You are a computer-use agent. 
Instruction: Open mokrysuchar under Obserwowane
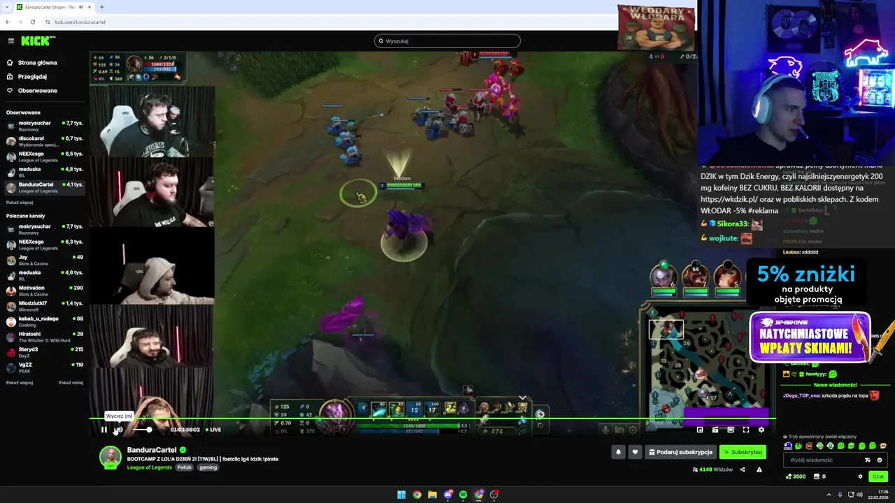[x=45, y=126]
